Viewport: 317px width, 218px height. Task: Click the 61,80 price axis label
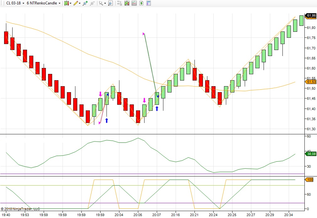[x=311, y=28]
